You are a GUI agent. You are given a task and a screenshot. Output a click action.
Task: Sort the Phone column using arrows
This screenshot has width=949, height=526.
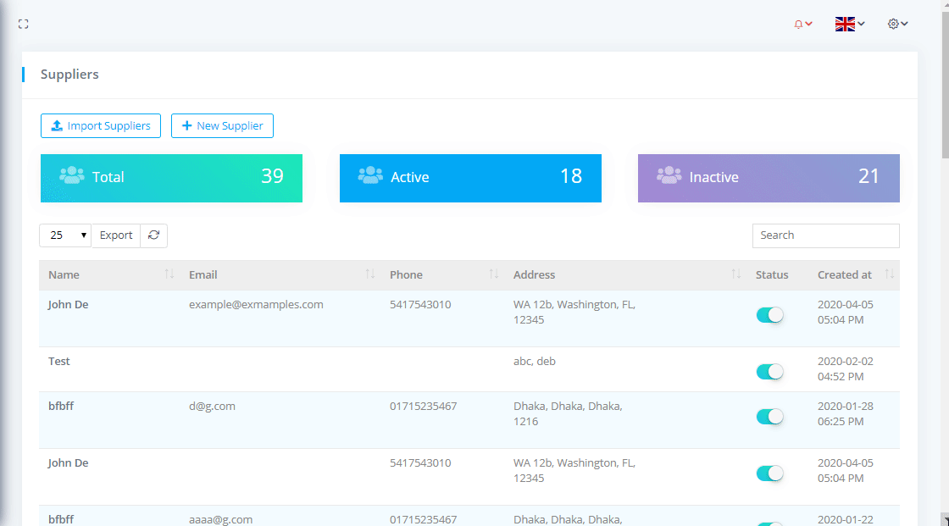(494, 274)
